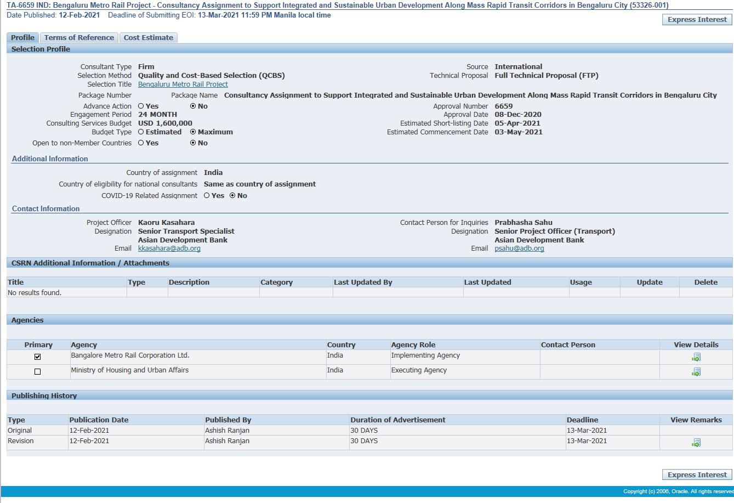This screenshot has width=734, height=503.
Task: Open the Cost Estimate tab
Action: click(x=148, y=37)
